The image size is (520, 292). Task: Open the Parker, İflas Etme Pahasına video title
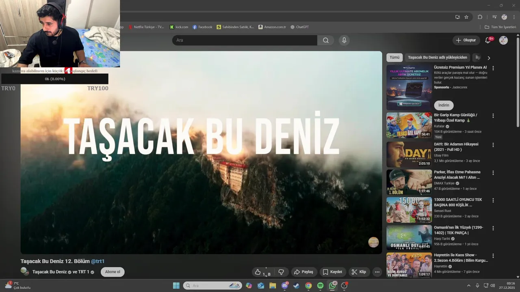[457, 175]
